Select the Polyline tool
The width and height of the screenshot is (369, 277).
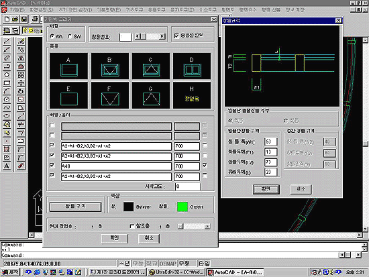7,66
